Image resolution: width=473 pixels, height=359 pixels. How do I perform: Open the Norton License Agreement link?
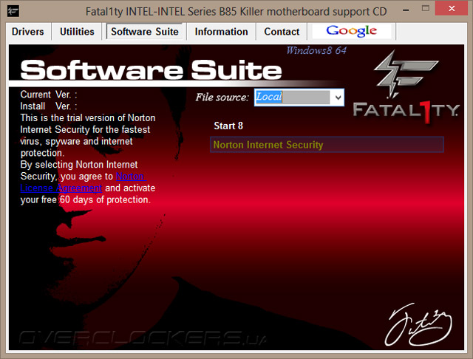coord(84,182)
